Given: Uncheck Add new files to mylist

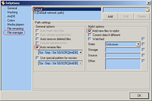Looking at the screenshot, I should (x=90, y=31).
